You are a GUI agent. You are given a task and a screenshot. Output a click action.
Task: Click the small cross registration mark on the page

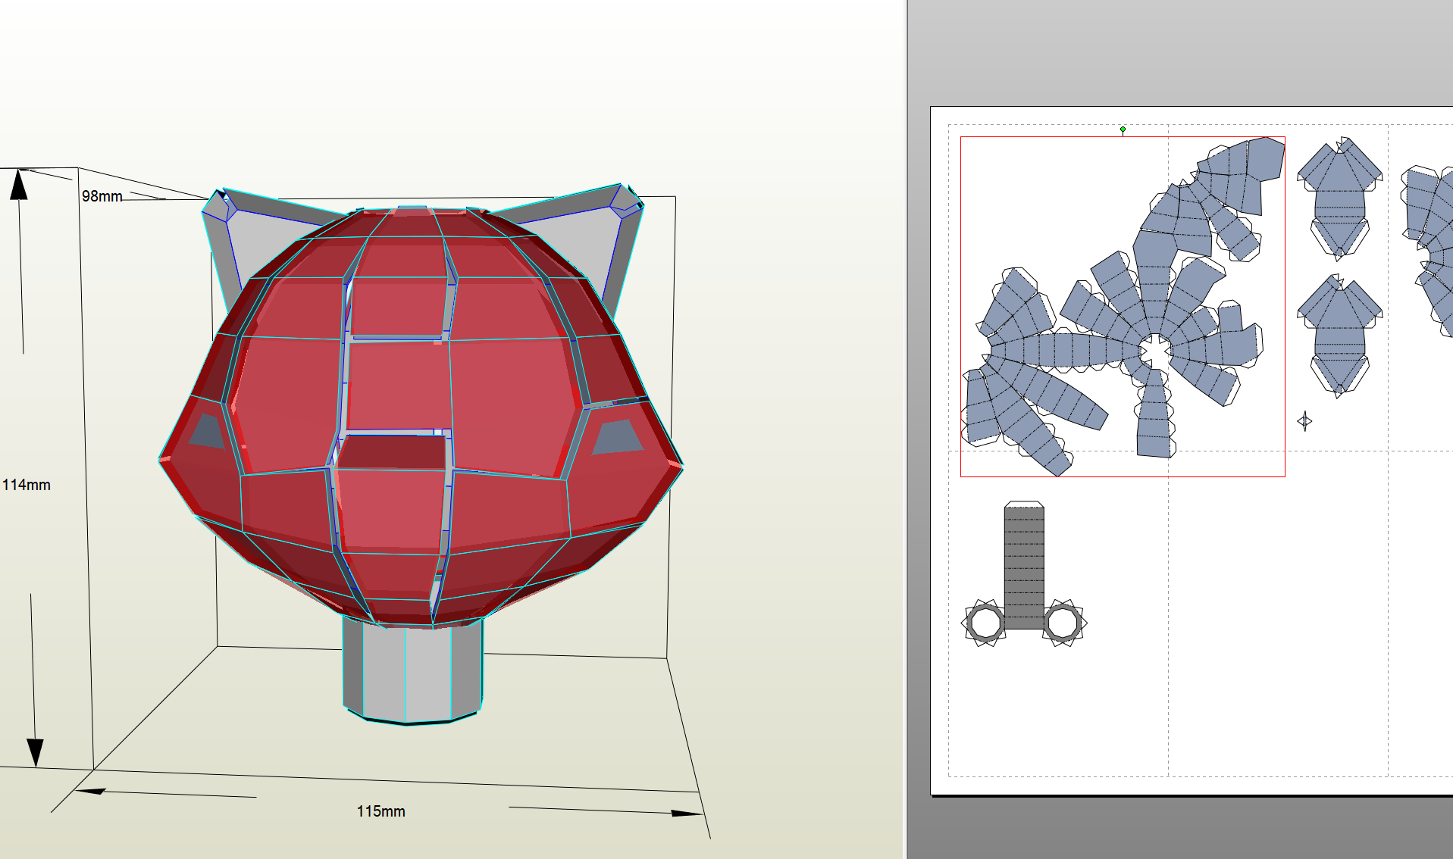[x=1304, y=421]
